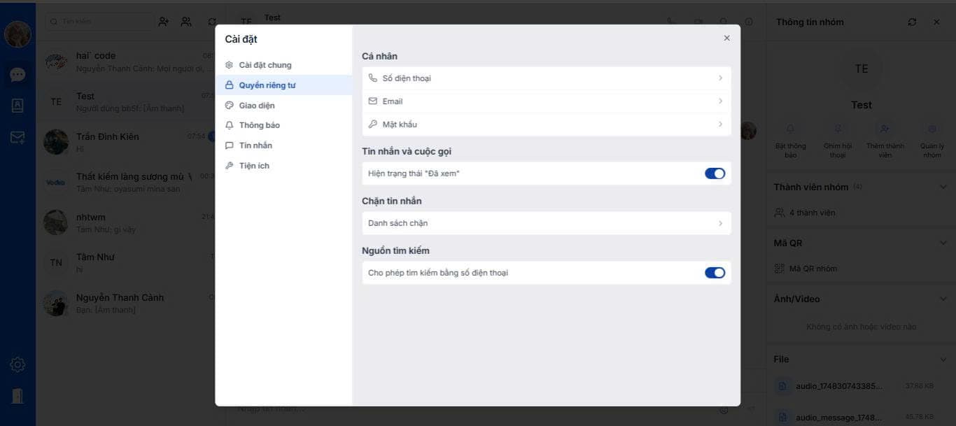Close the Cài đặt settings dialog
Viewport: 956px width, 426px height.
click(726, 38)
